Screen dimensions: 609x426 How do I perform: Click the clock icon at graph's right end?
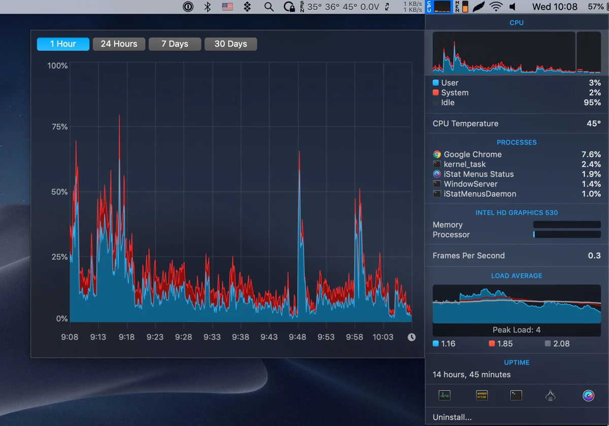pos(412,337)
